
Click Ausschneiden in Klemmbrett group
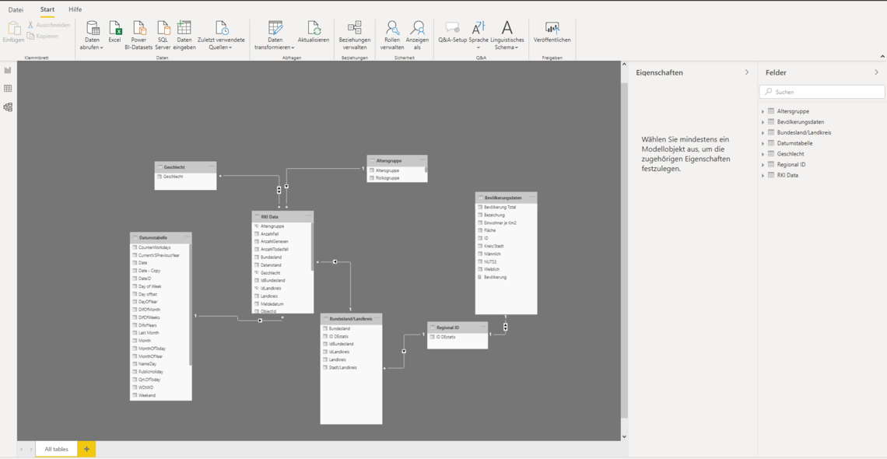(49, 25)
